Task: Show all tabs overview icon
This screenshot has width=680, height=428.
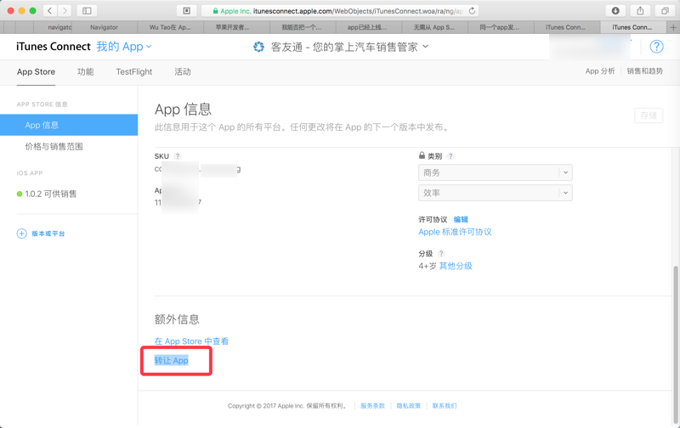Action: pyautogui.click(x=665, y=11)
